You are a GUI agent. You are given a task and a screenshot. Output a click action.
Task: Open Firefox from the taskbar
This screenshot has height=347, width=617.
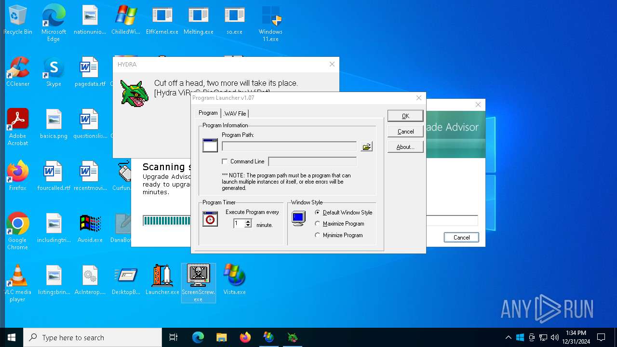click(x=245, y=337)
